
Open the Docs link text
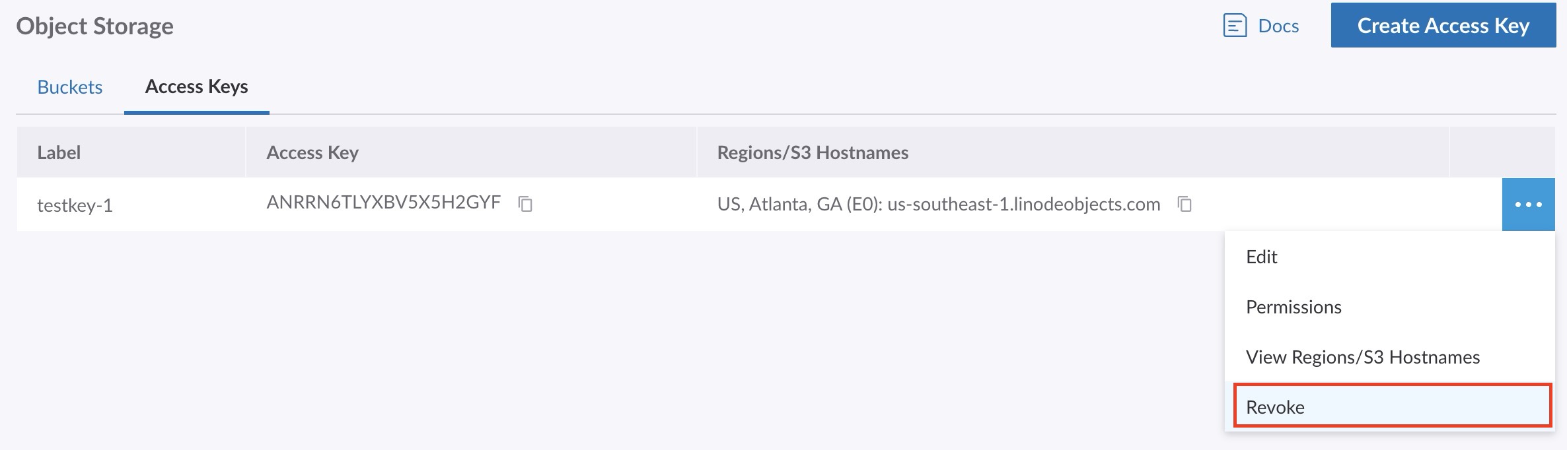click(1278, 26)
